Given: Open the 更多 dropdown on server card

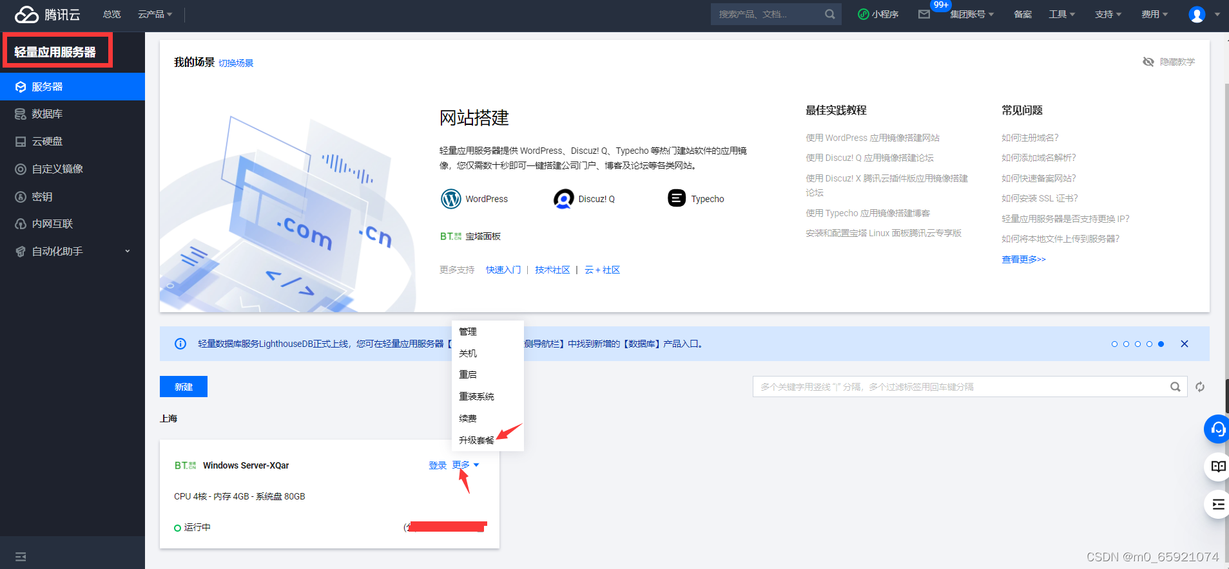Looking at the screenshot, I should [465, 465].
